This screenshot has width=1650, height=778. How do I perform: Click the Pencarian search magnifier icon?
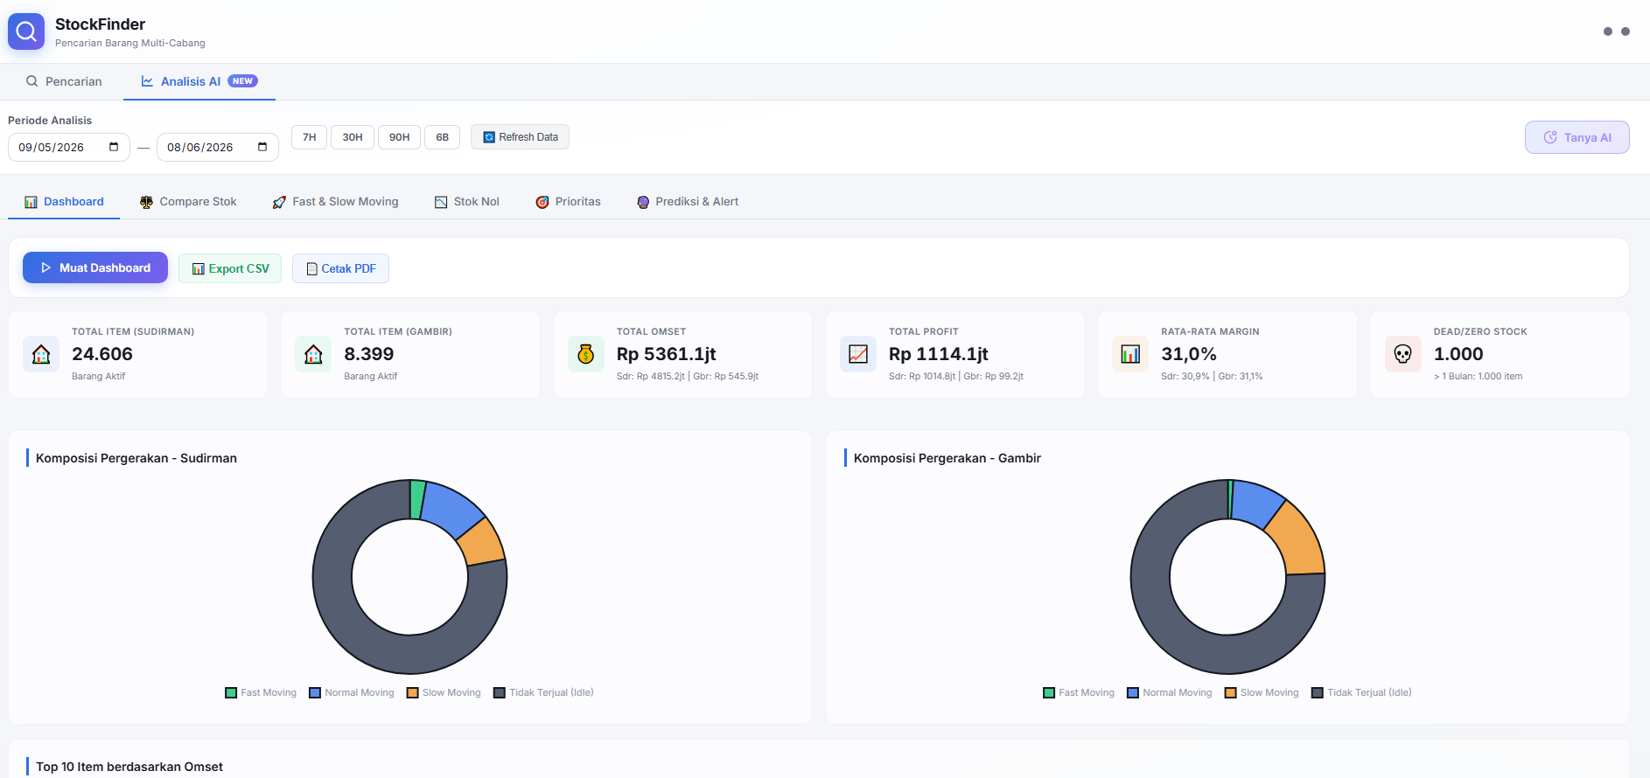(31, 81)
